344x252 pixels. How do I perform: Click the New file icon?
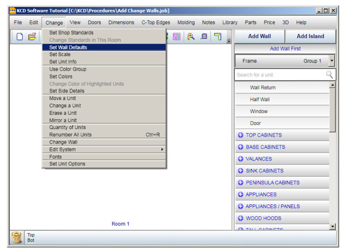tap(20, 37)
